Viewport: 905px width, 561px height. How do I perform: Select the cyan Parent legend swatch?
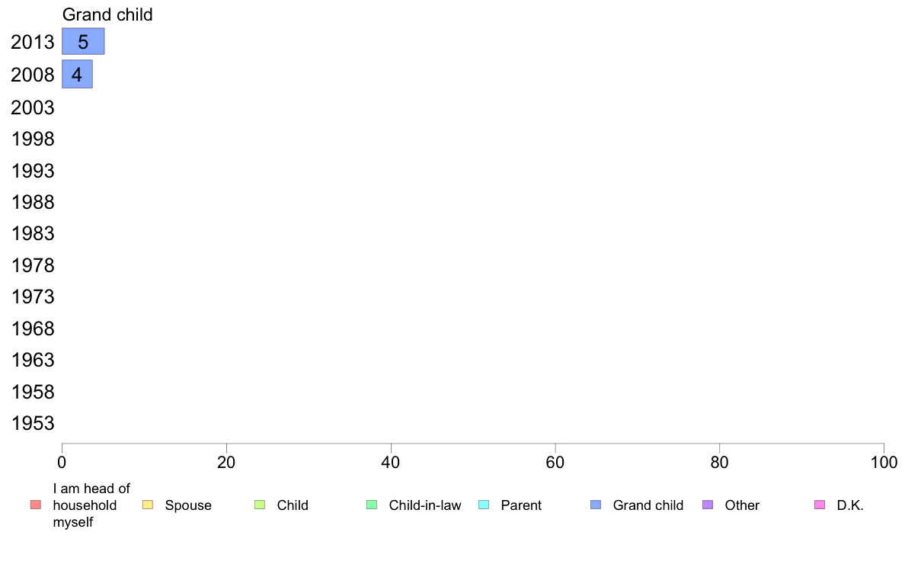pyautogui.click(x=484, y=505)
